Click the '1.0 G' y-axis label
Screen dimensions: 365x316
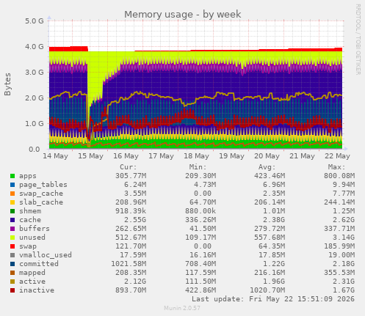tap(35, 124)
